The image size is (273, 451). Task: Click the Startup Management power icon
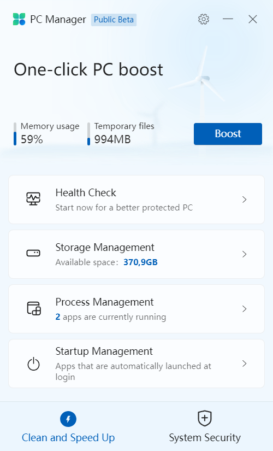33,364
